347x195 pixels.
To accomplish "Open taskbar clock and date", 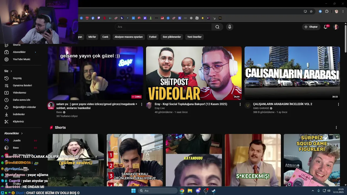I will [x=338, y=191].
